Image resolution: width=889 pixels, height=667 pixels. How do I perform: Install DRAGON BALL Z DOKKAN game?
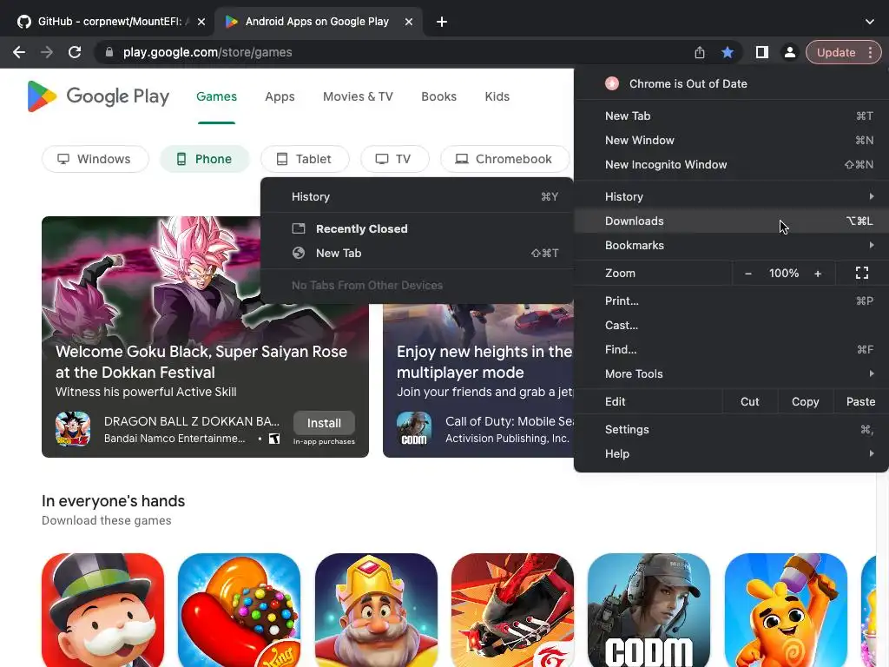click(324, 423)
